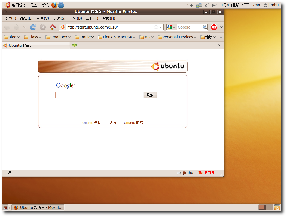287x217 pixels.
Task: Click the show desktop icon in bottom panel
Action: click(x=5, y=208)
